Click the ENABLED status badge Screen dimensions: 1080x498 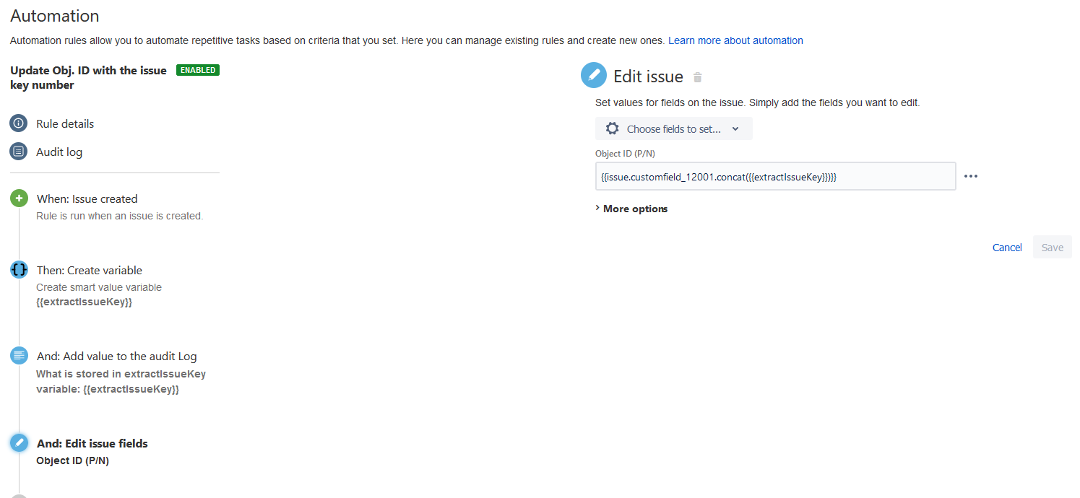(x=198, y=70)
